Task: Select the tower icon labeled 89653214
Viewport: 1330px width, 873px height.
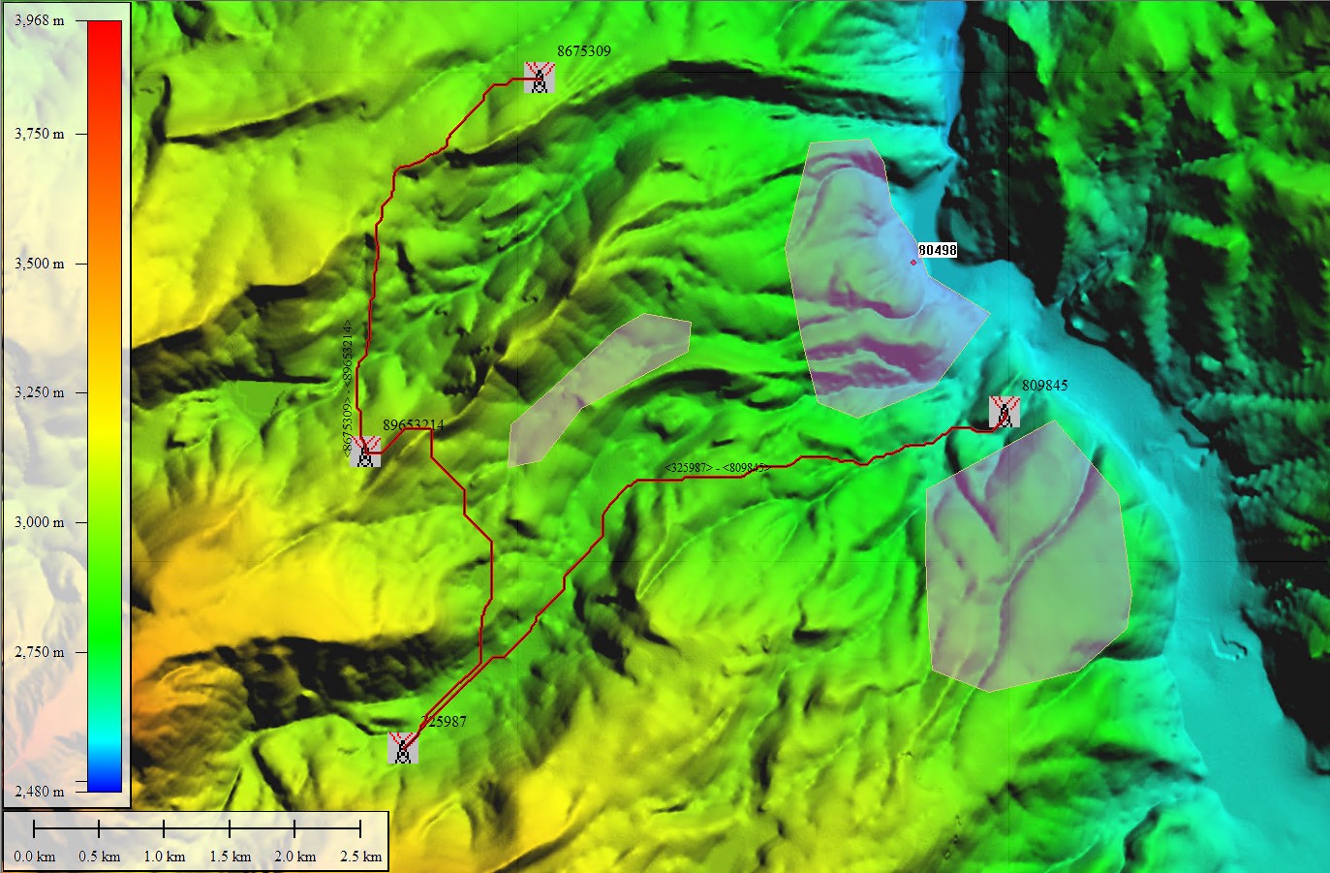Action: pos(365,452)
